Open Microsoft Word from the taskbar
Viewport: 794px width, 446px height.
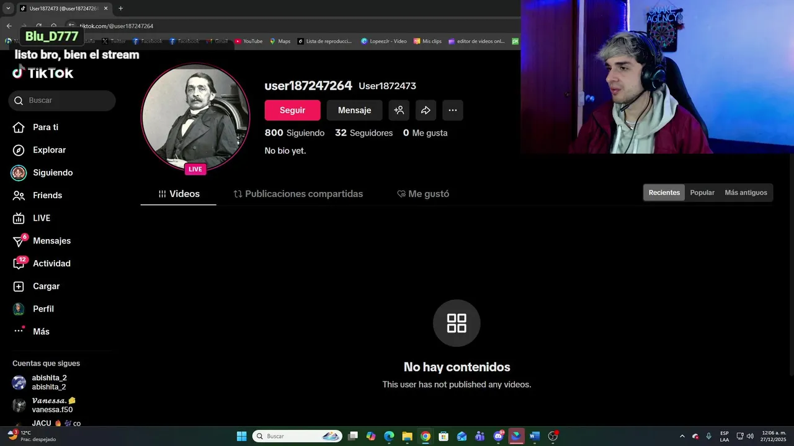click(535, 436)
